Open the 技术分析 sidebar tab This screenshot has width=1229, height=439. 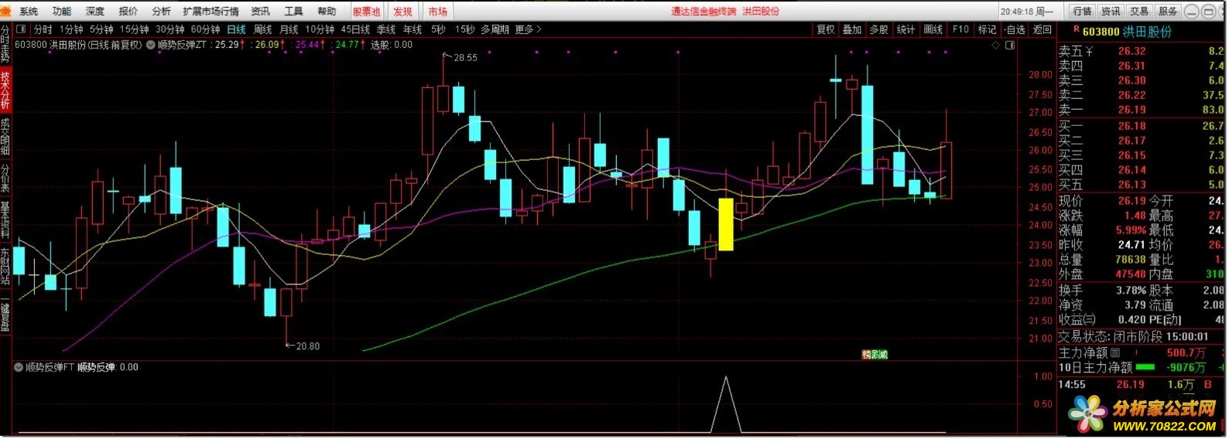pos(5,90)
